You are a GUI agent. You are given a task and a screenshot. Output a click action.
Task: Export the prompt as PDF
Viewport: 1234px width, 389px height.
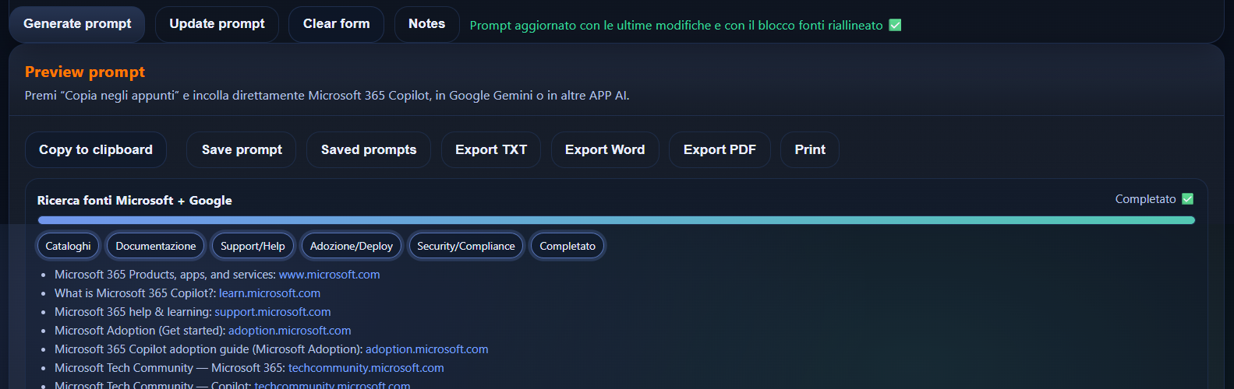click(x=720, y=149)
